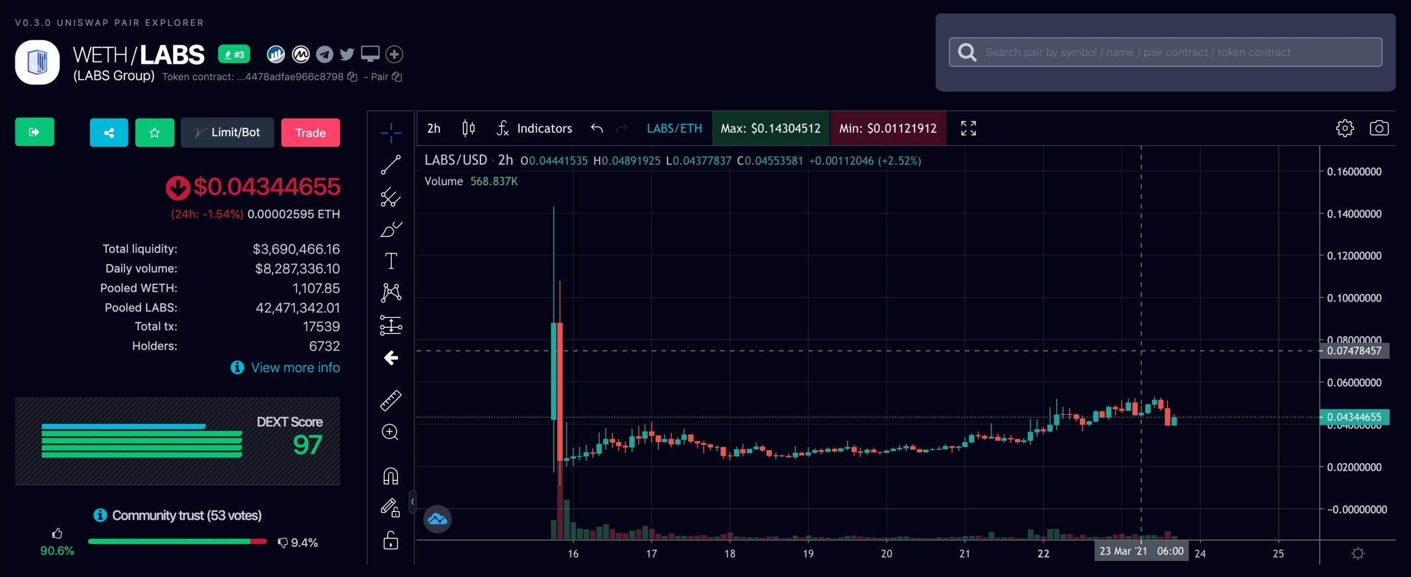Image resolution: width=1411 pixels, height=577 pixels.
Task: Select the text annotation tool
Action: tap(391, 261)
